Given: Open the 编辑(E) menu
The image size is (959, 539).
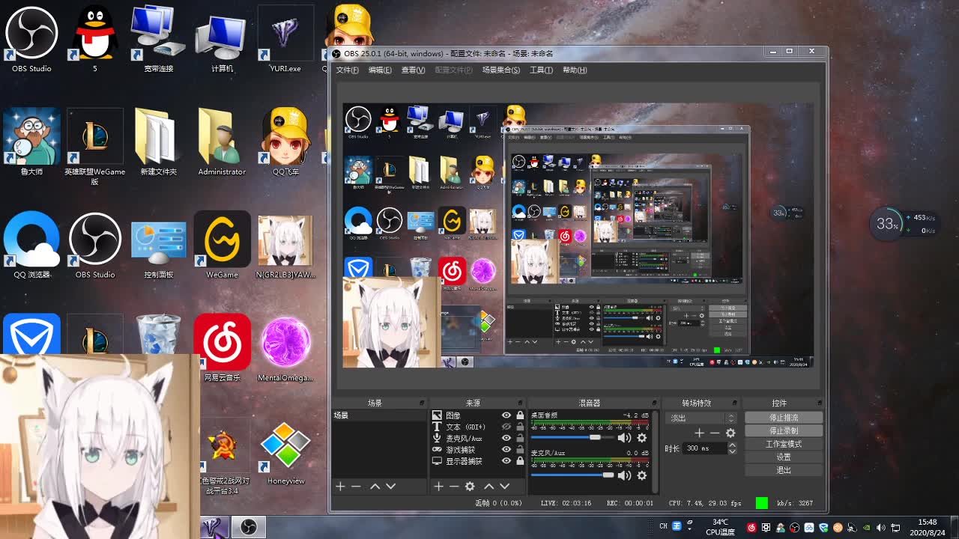Looking at the screenshot, I should tap(380, 70).
